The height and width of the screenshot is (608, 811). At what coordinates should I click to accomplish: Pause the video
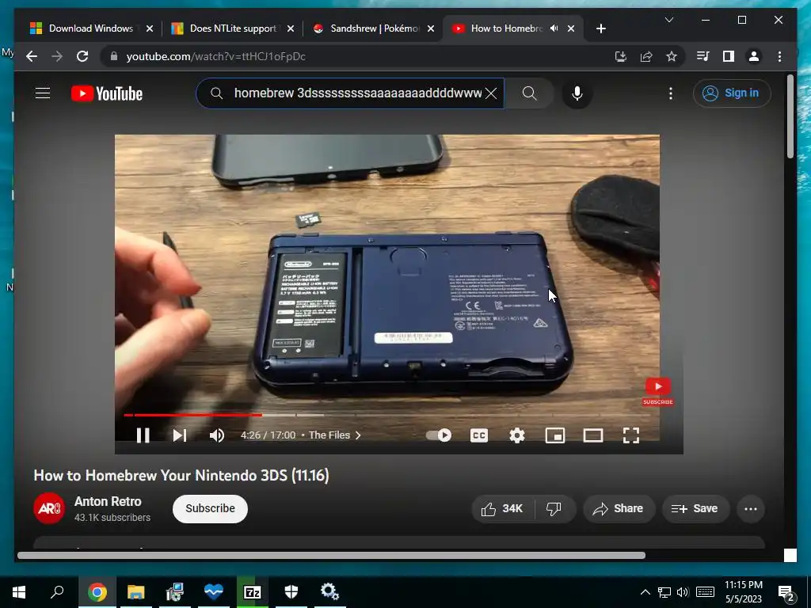click(x=143, y=435)
